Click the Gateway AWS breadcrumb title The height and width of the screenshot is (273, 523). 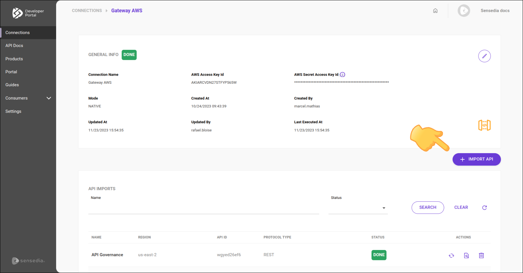pos(127,11)
